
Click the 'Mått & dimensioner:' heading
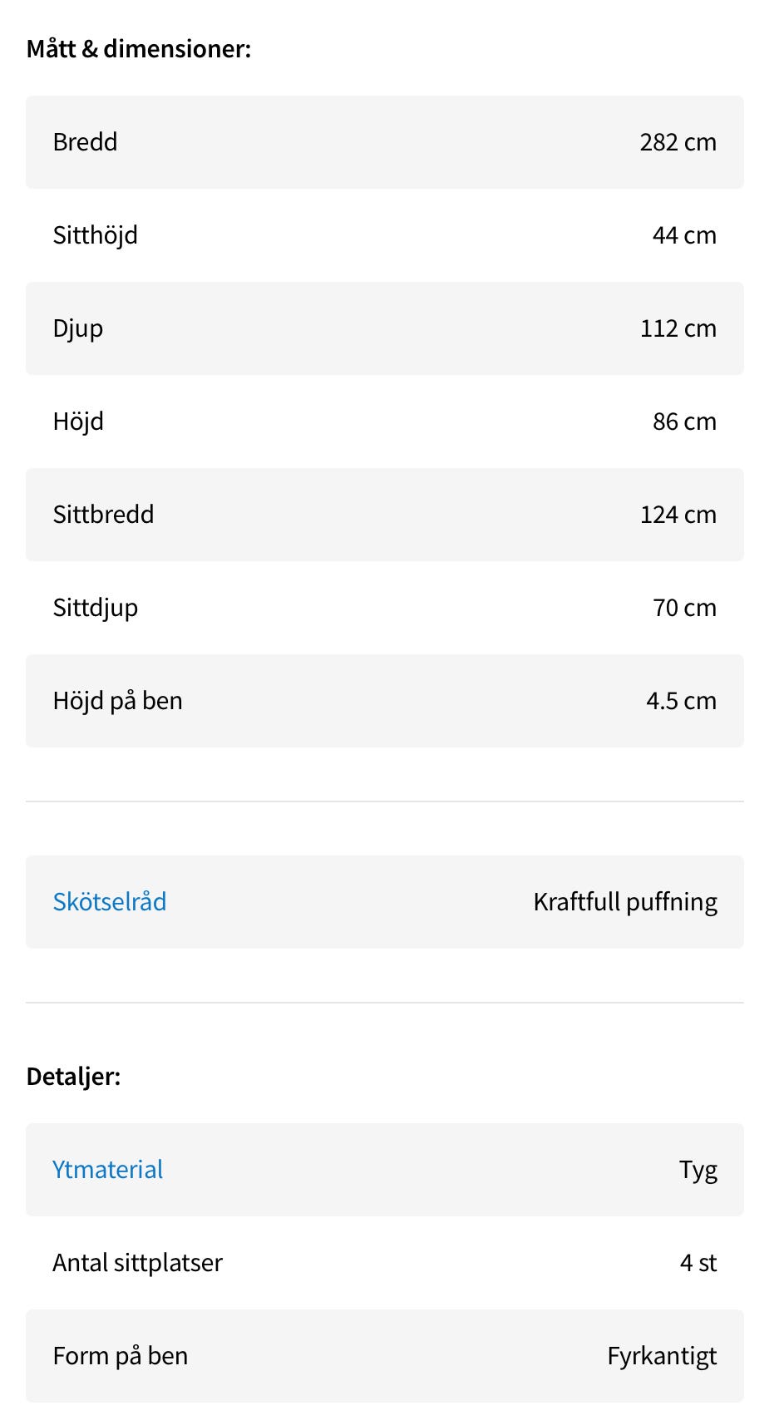click(x=139, y=49)
